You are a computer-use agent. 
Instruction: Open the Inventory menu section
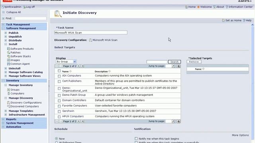[x=12, y=81]
